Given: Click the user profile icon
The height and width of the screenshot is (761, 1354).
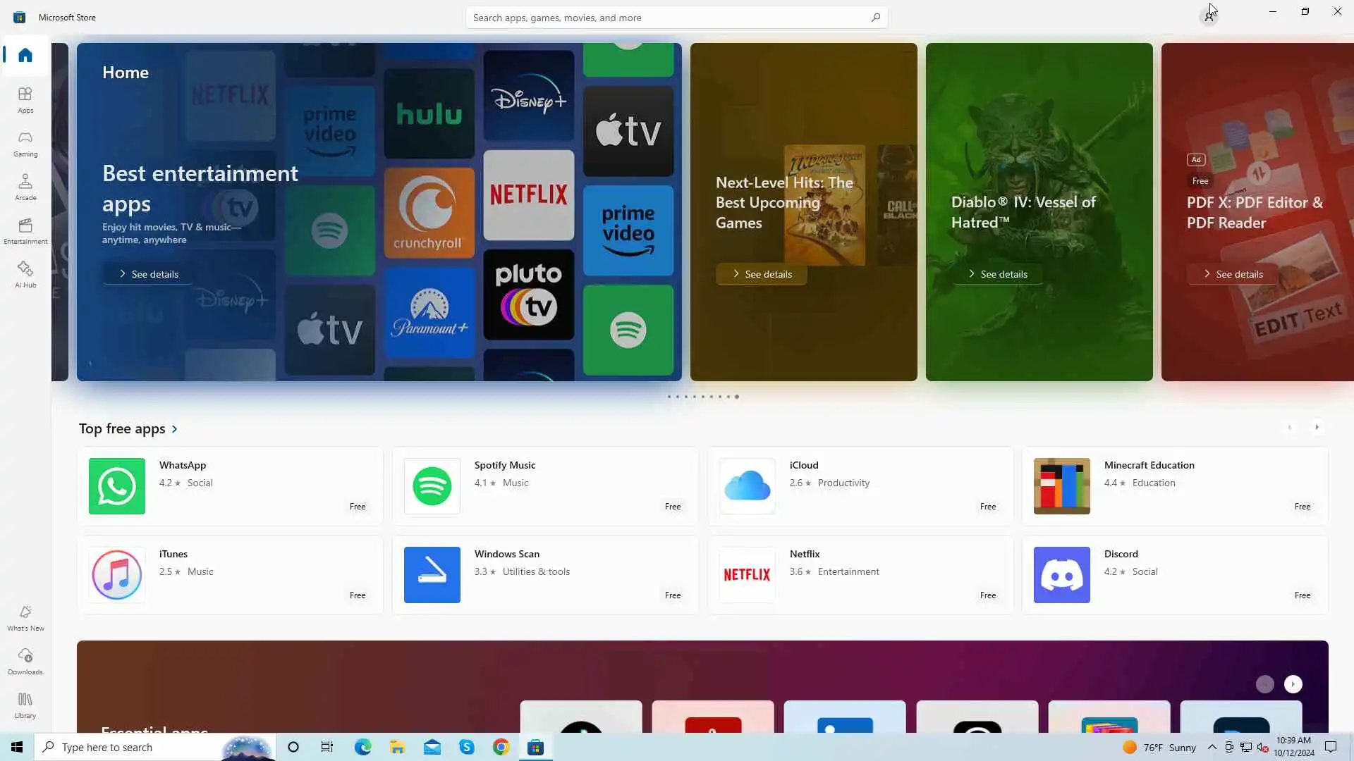Looking at the screenshot, I should pyautogui.click(x=1209, y=16).
